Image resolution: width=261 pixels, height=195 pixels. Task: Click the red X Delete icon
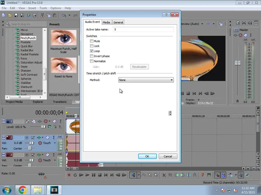point(164,175)
